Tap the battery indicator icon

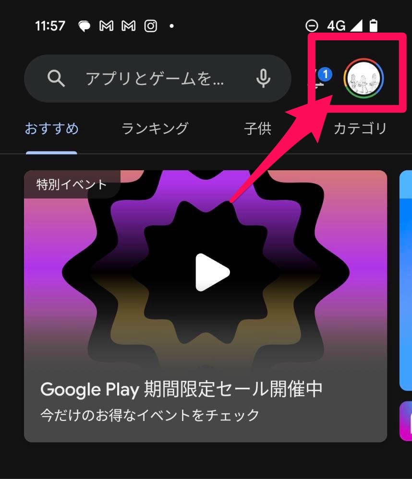[x=374, y=26]
